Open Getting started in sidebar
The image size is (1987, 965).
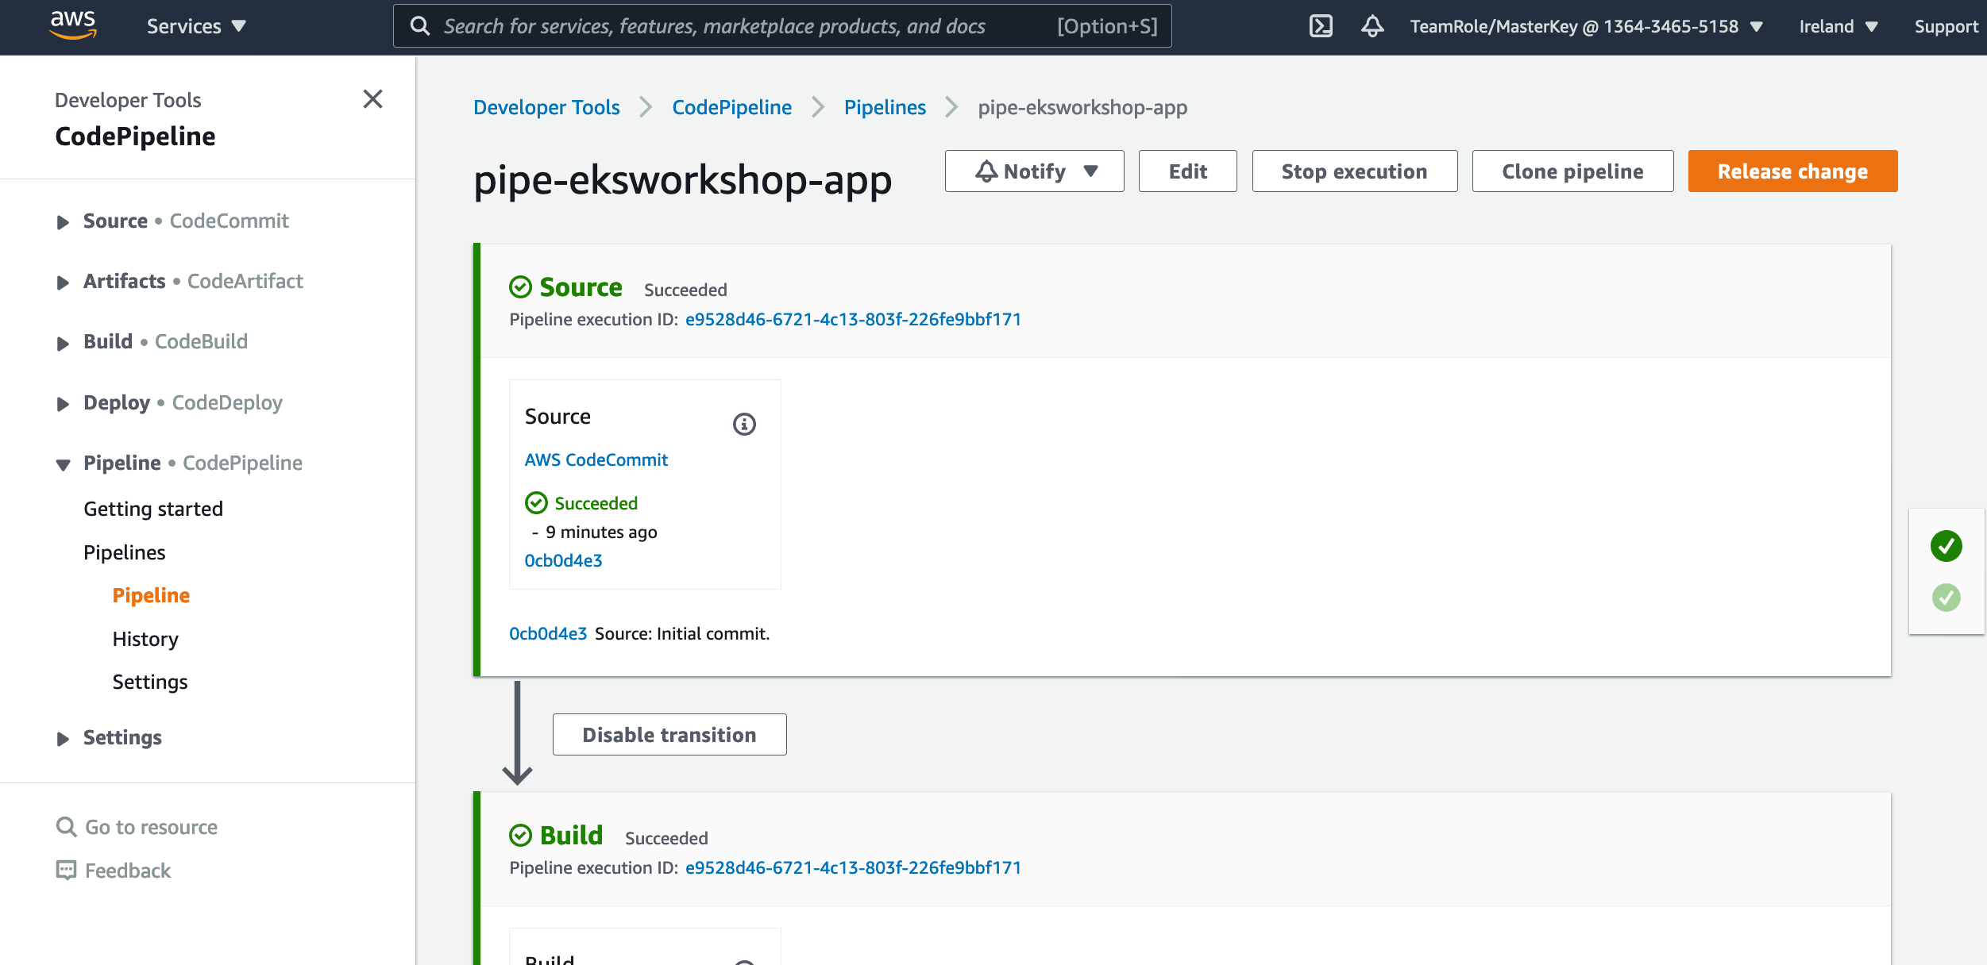tap(153, 509)
